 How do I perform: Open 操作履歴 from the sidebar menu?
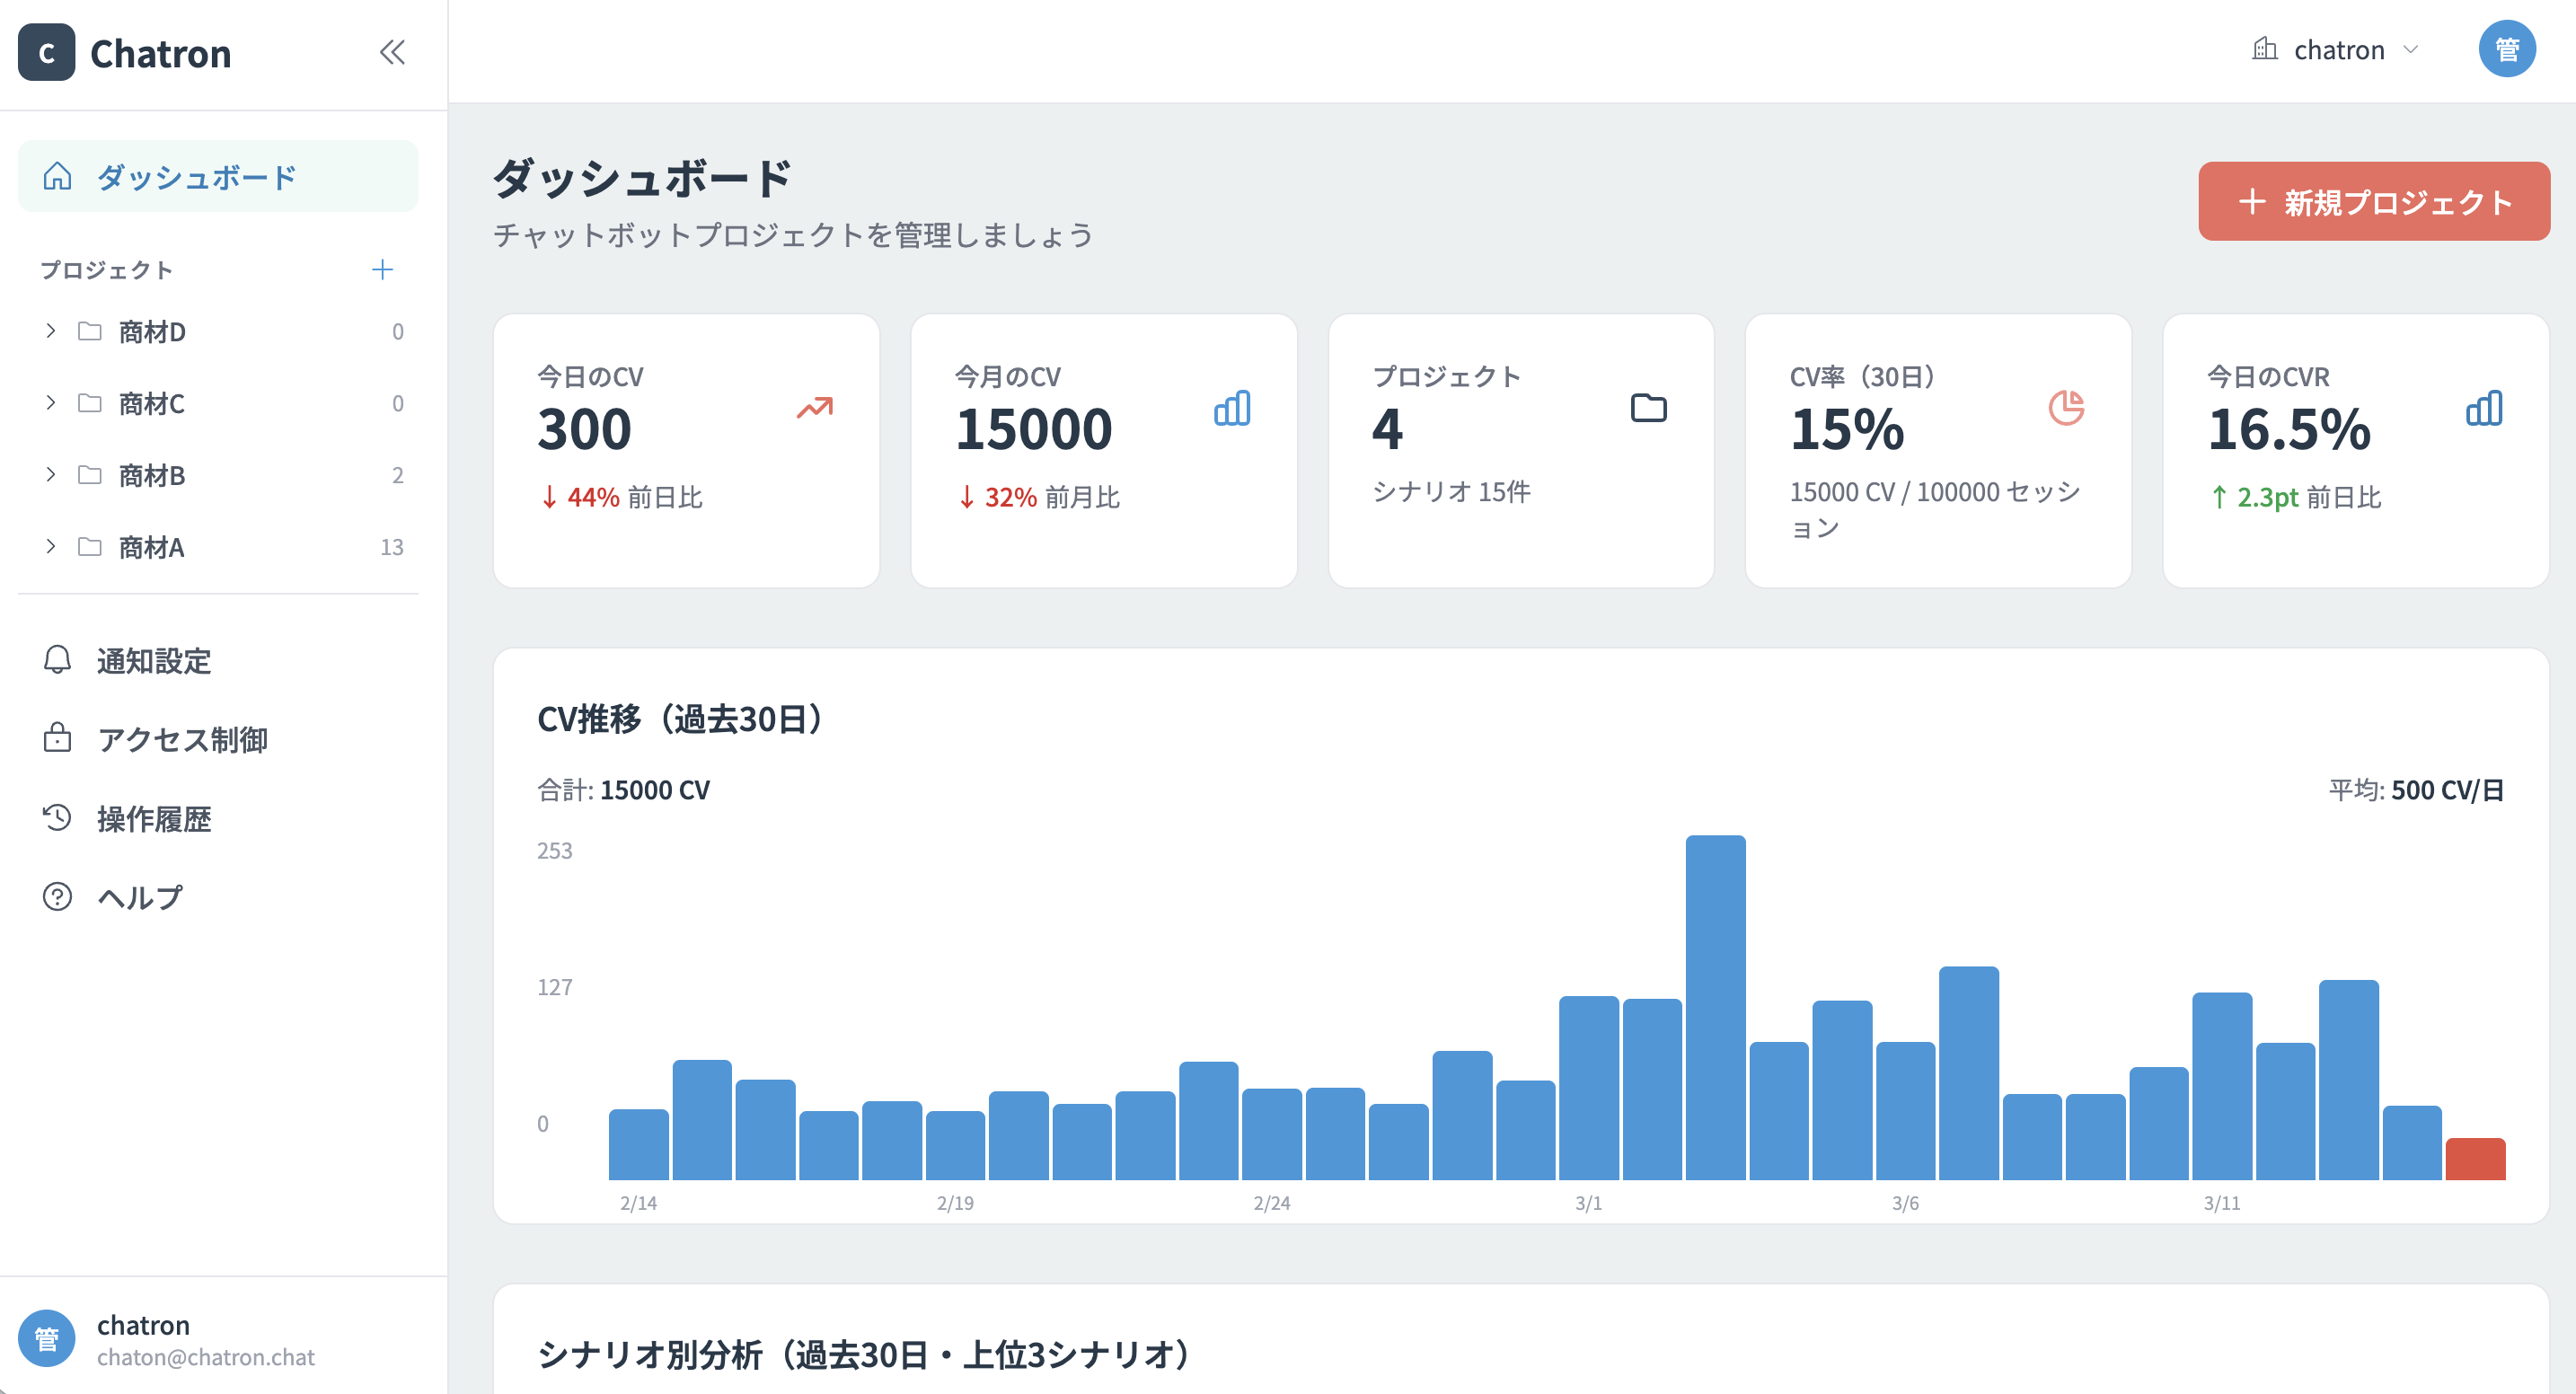[154, 818]
